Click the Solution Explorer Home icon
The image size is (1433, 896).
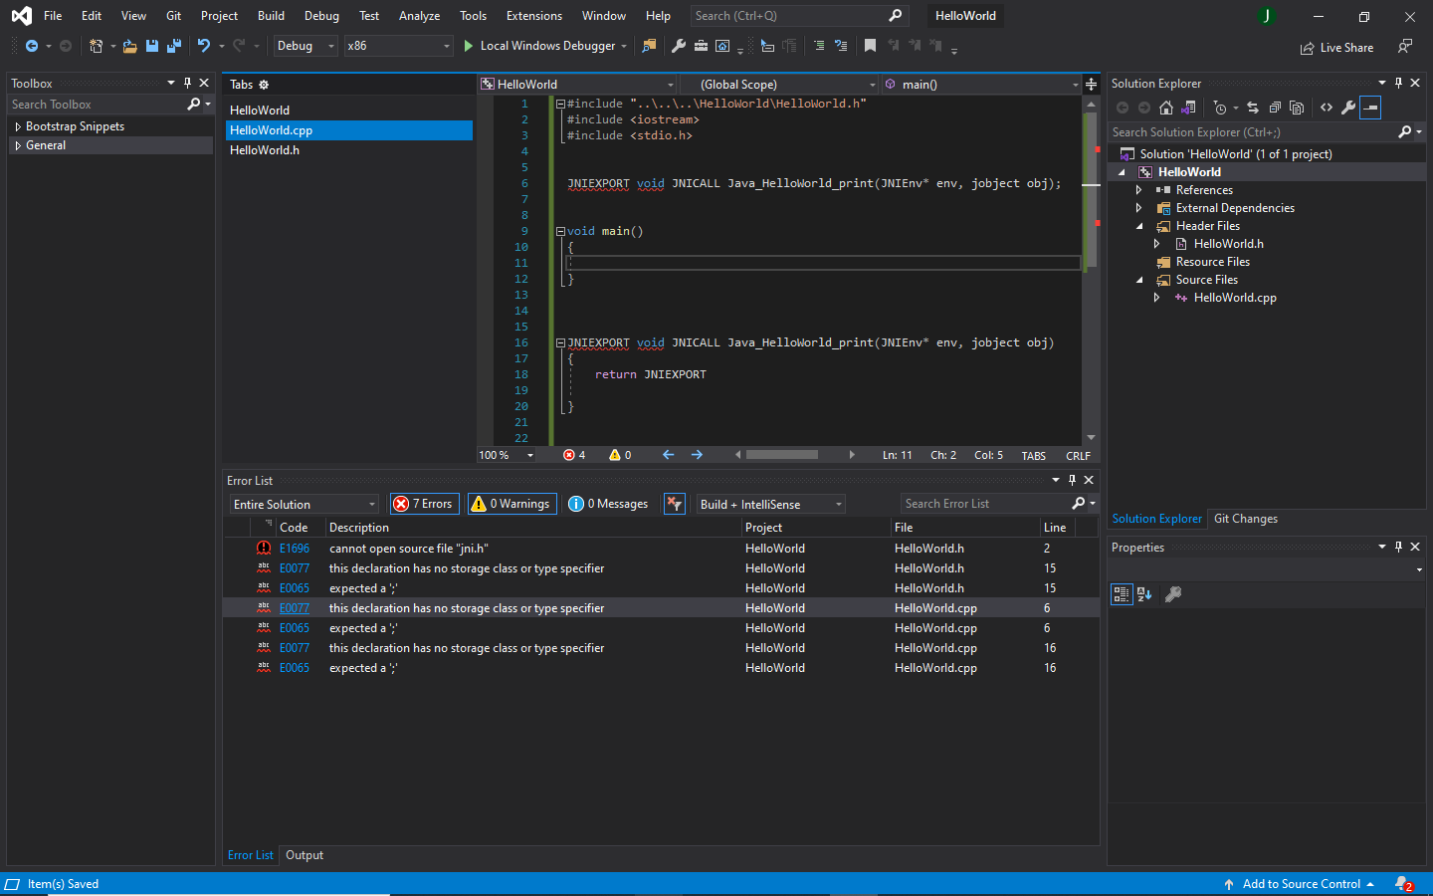coord(1164,108)
